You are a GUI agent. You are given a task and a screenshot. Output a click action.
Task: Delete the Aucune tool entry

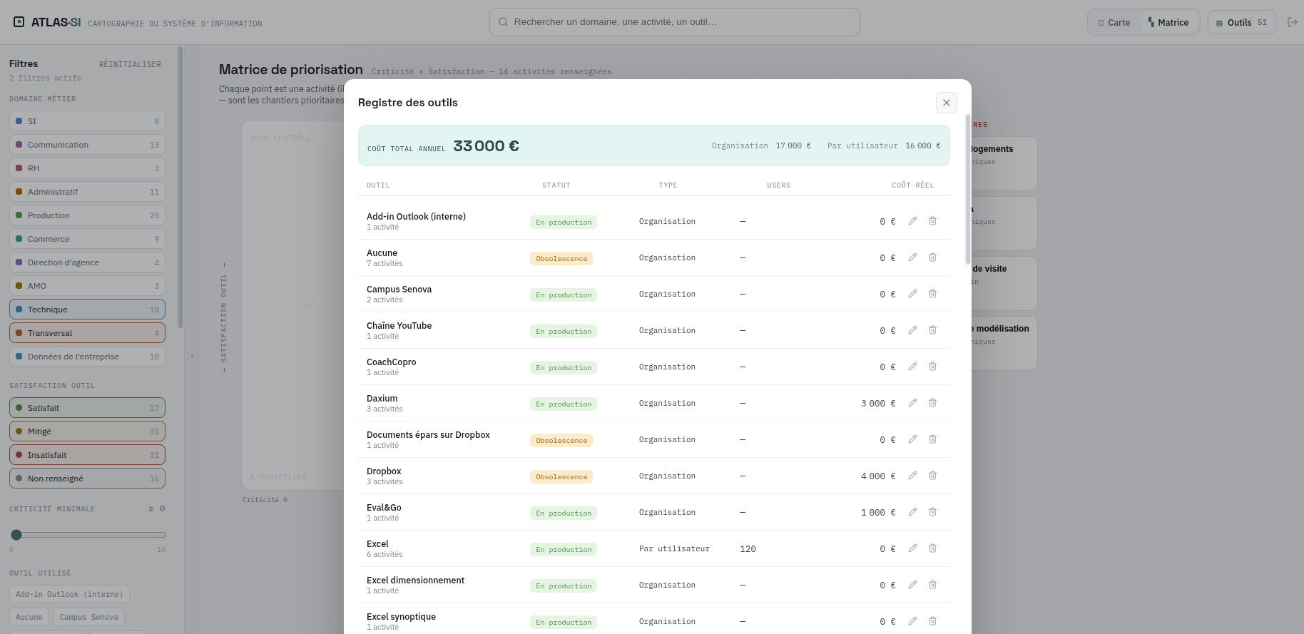tap(932, 257)
